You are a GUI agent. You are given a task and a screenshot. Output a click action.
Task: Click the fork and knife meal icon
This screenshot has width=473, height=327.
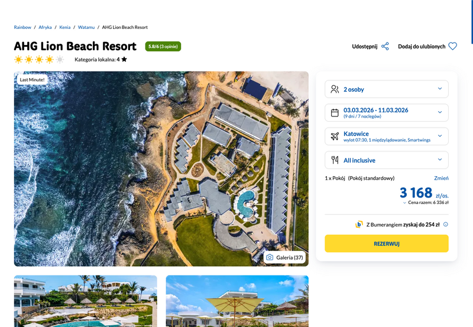(335, 160)
